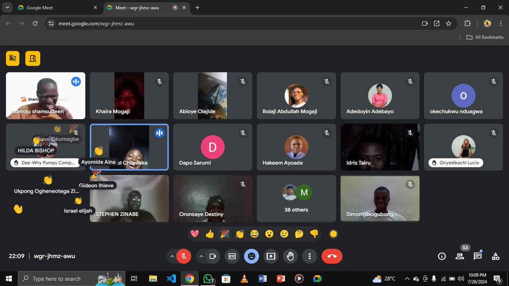
Task: Choose emoji skin tone yellow circle
Action: [x=333, y=233]
